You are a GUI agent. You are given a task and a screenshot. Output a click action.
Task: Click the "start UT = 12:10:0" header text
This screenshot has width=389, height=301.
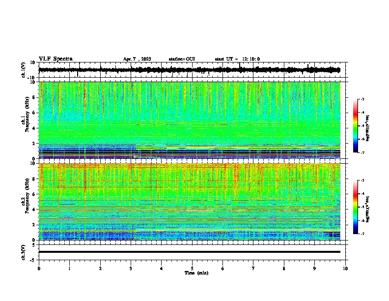(237, 59)
